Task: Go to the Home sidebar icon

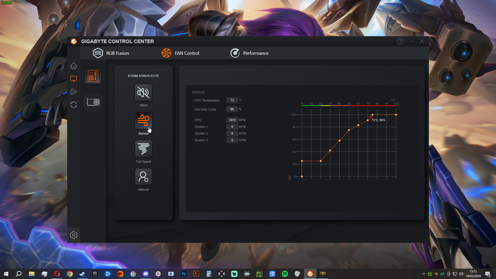Action: tap(74, 66)
